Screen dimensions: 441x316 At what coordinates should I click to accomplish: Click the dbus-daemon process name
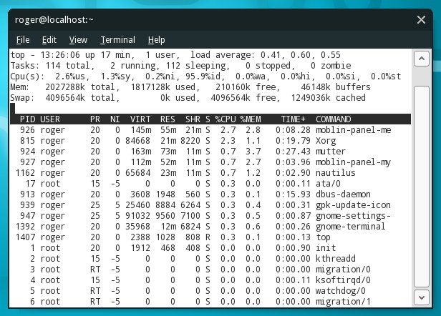(x=343, y=194)
